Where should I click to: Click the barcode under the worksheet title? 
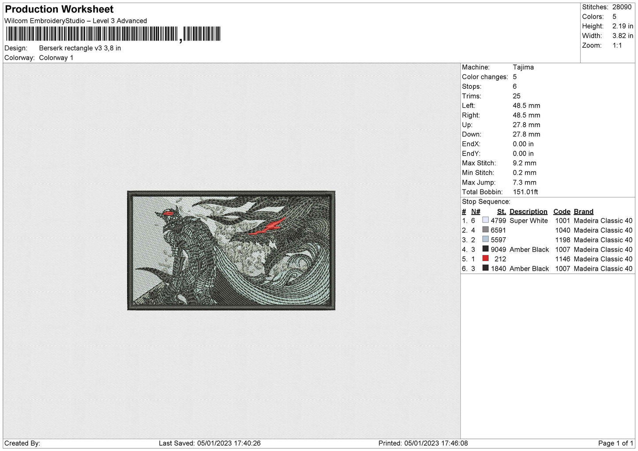[113, 34]
